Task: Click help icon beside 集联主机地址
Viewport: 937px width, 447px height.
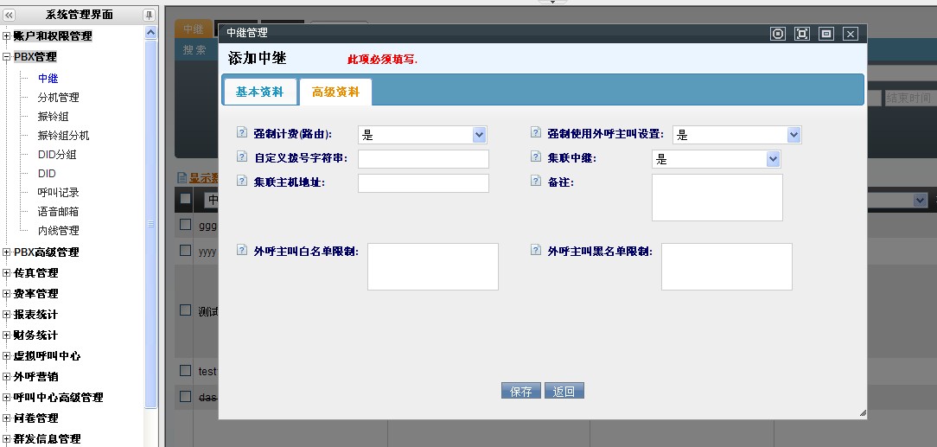Action: pyautogui.click(x=242, y=182)
